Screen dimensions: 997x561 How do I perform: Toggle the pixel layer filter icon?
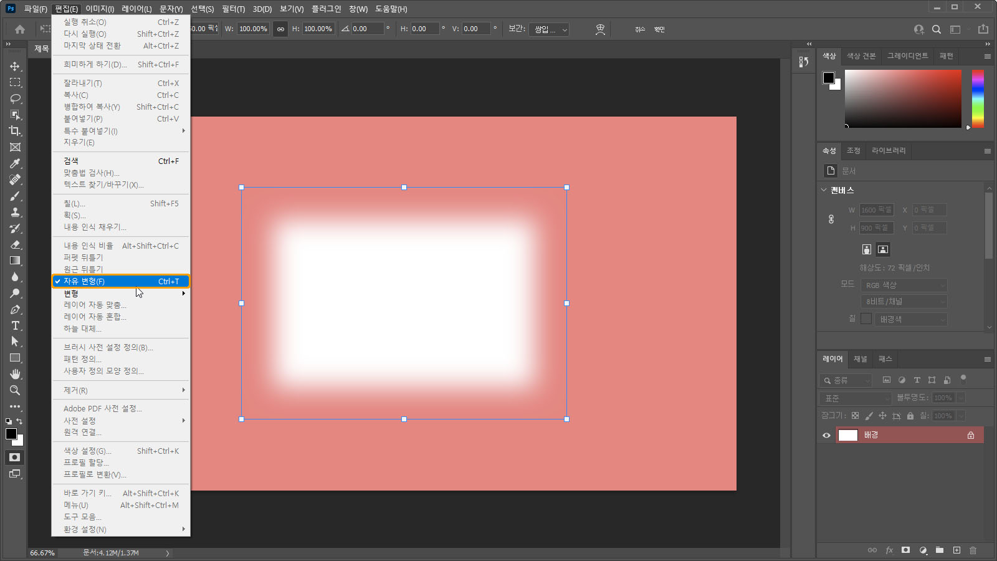click(887, 380)
